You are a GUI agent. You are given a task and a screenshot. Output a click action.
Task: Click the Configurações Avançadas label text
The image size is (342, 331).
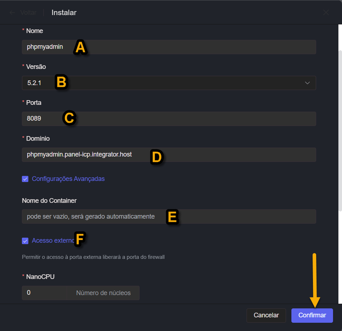pos(68,179)
